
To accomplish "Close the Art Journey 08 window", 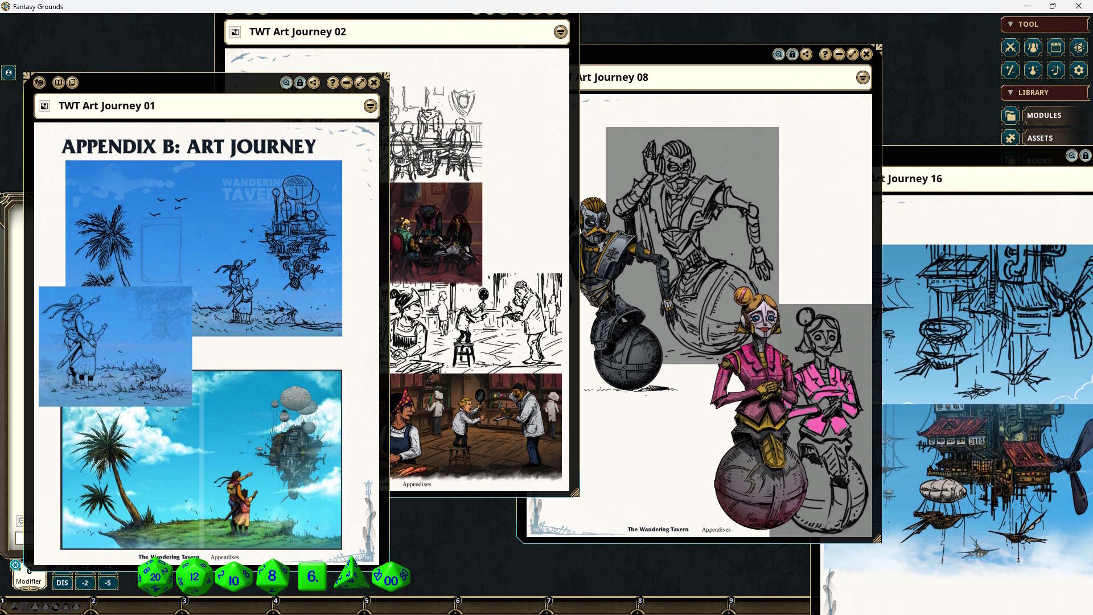I will [x=866, y=54].
